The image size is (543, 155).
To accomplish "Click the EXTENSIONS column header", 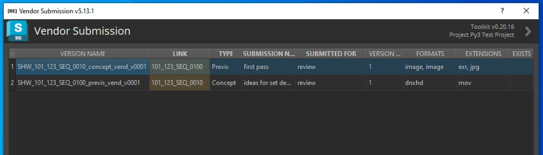I will coord(483,54).
